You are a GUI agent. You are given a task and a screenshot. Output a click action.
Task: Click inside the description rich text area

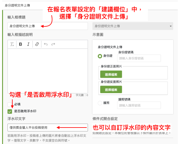[x=48, y=71]
